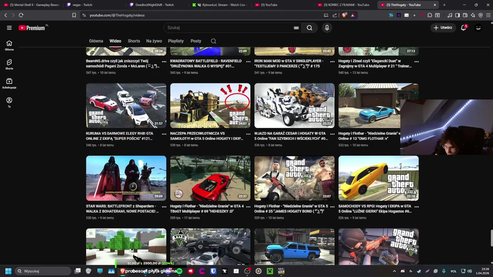Open a new browser tab
This screenshot has height=277, width=493.
(x=444, y=5)
